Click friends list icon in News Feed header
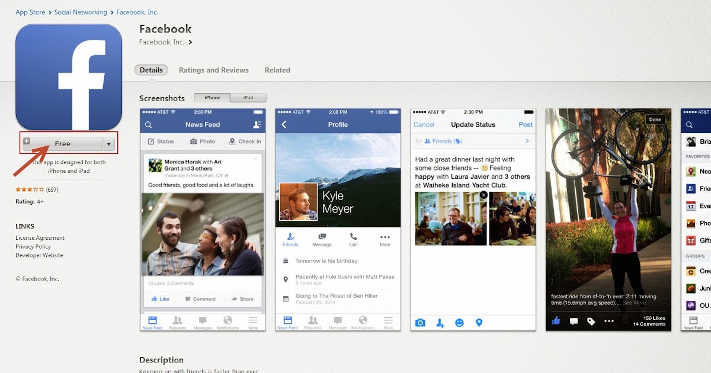Viewport: 711px width, 373px height. click(x=257, y=125)
